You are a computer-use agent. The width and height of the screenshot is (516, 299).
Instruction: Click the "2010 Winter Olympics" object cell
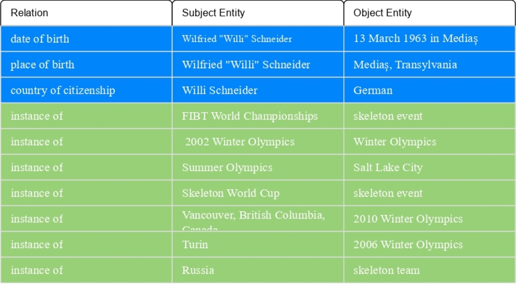pos(429,219)
